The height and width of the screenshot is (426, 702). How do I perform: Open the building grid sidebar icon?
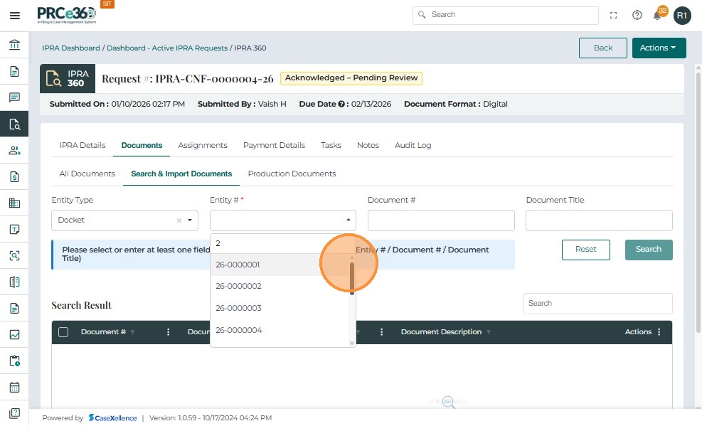14,203
